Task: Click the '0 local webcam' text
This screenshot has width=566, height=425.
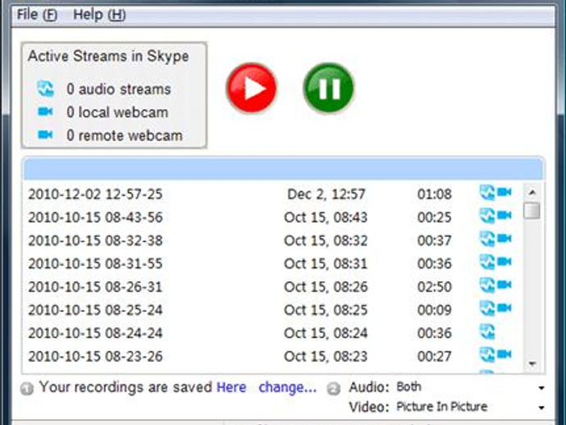Action: [117, 112]
